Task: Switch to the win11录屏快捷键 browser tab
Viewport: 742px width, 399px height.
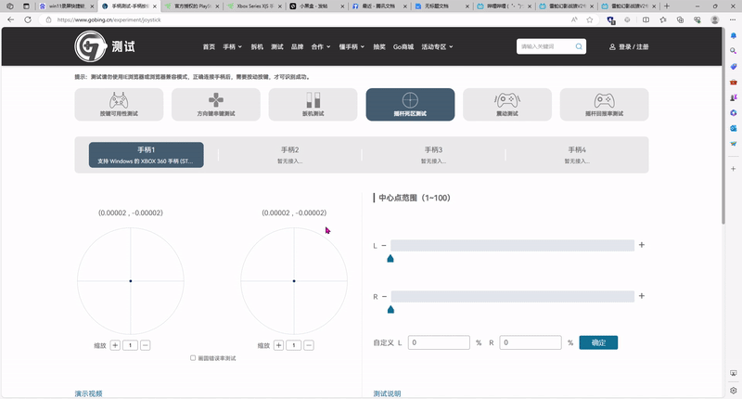Action: click(67, 6)
